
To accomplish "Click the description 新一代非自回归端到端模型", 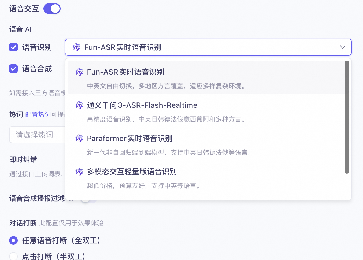I will tap(170, 153).
